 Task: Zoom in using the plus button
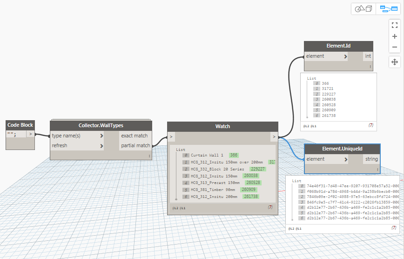click(x=395, y=36)
